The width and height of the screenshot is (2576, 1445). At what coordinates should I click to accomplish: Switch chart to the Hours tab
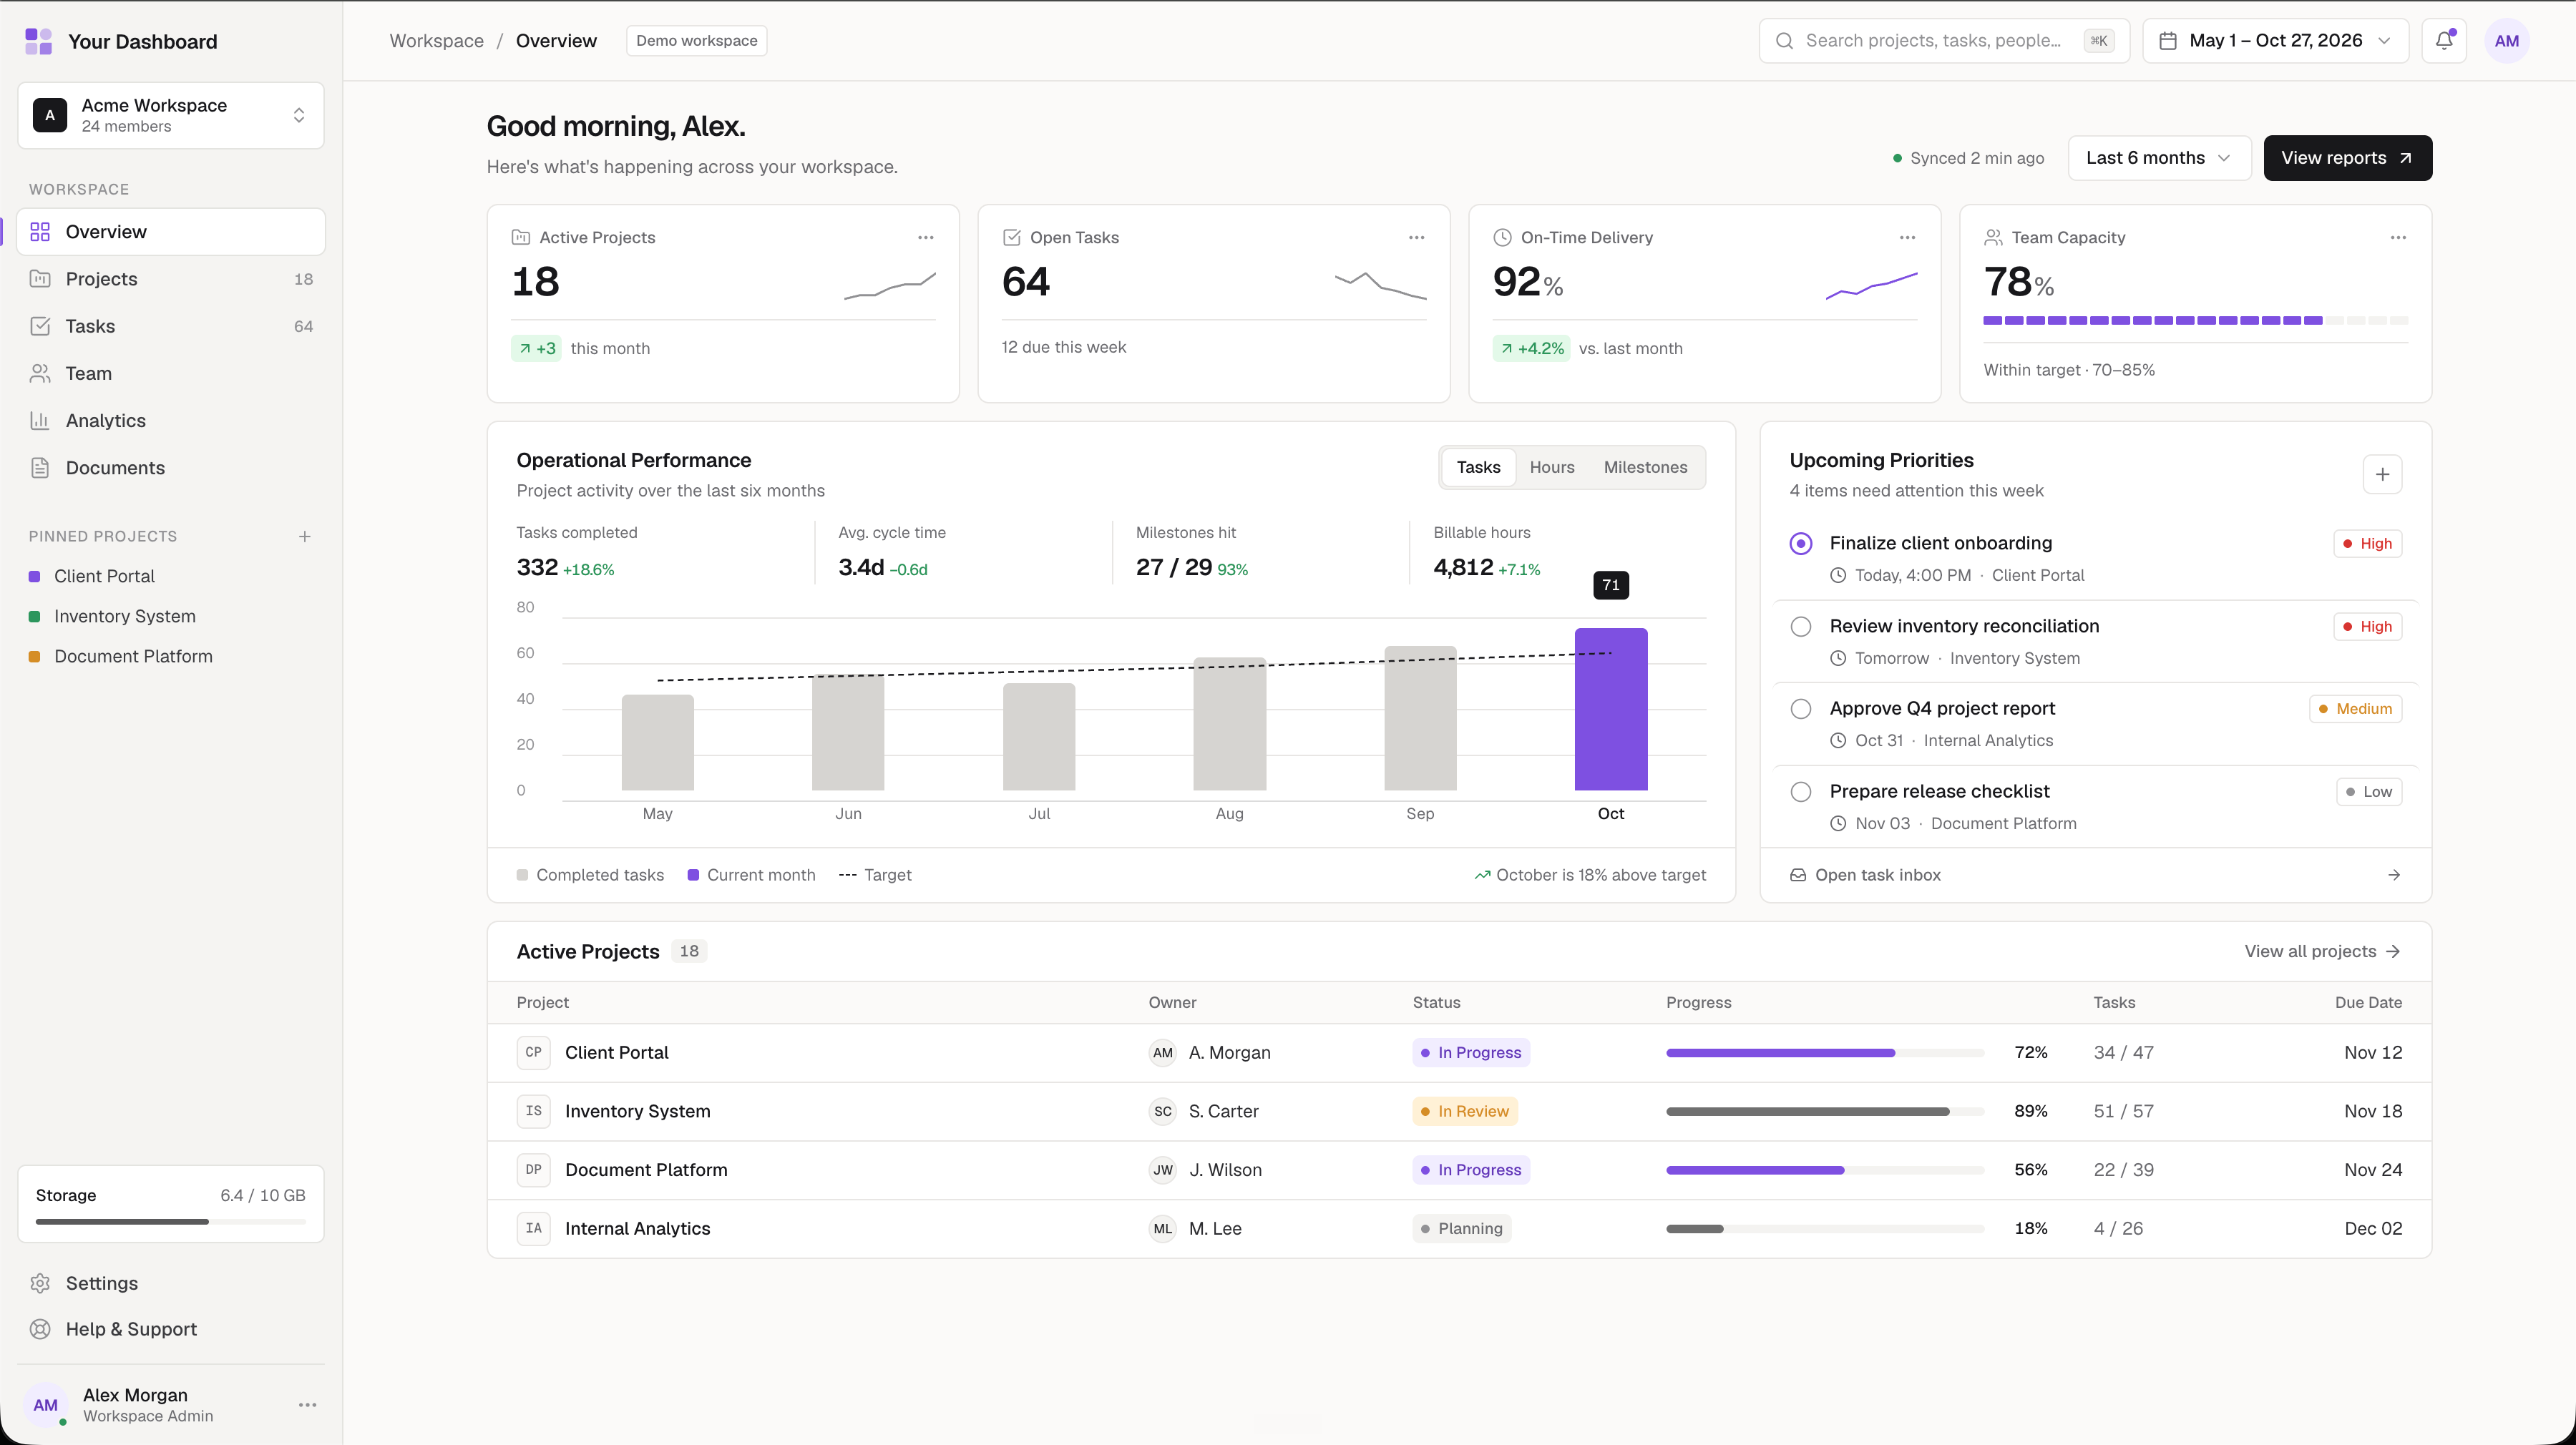[x=1551, y=468]
